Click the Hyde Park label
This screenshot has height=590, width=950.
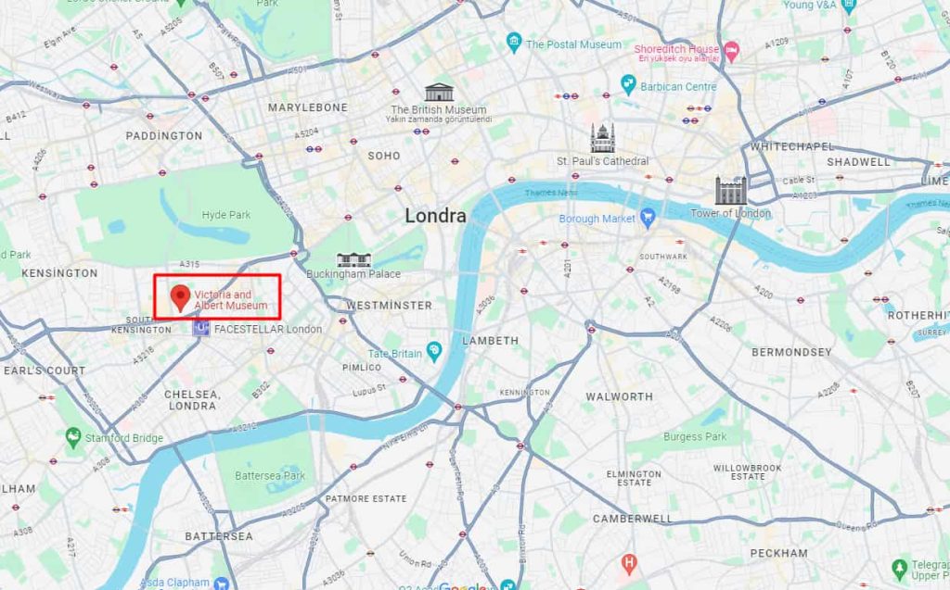click(226, 215)
